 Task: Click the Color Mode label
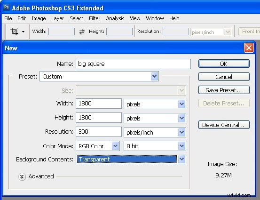tap(58, 146)
